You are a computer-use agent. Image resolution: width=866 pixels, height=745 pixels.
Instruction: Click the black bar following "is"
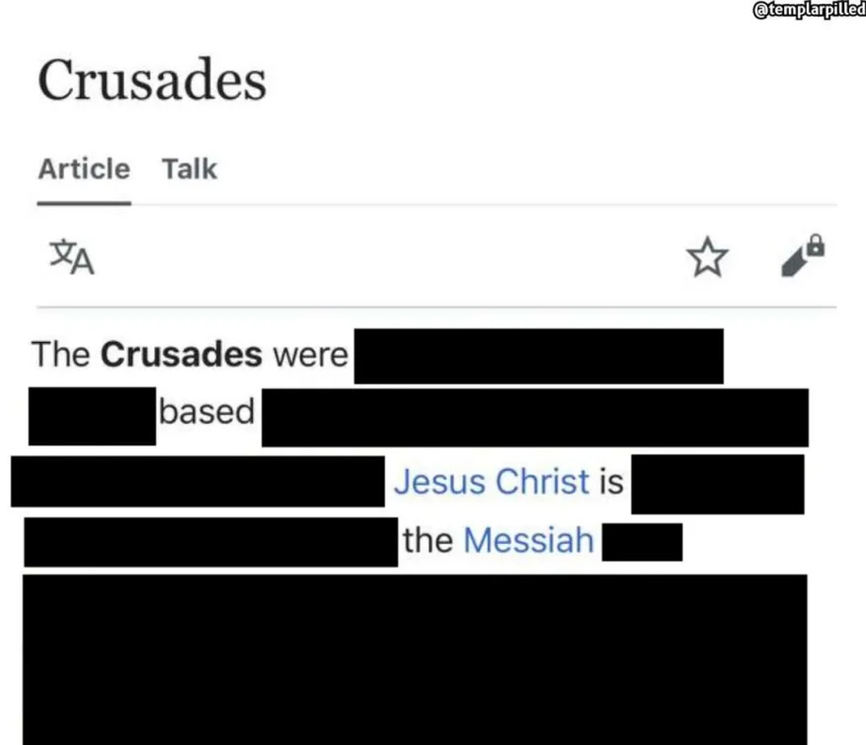pos(717,483)
